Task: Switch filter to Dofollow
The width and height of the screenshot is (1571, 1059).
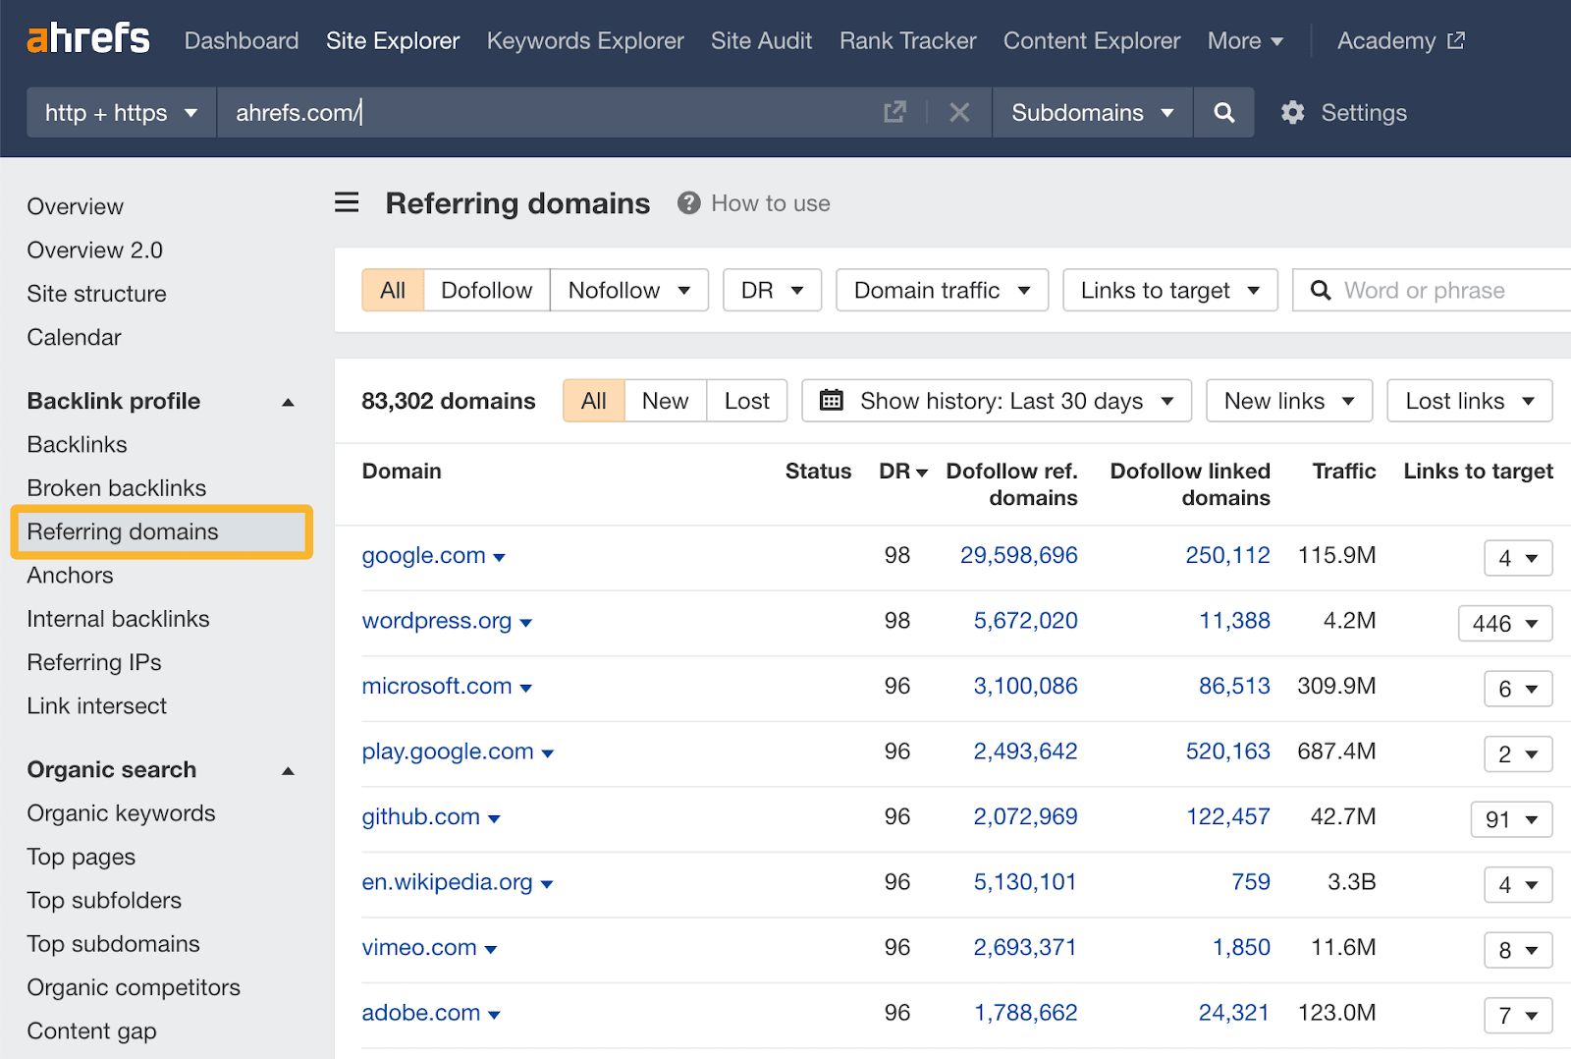Action: coord(486,290)
